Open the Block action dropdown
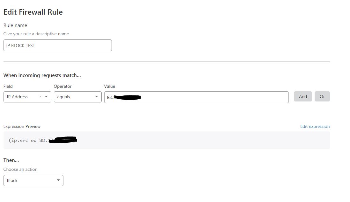 coord(33,181)
